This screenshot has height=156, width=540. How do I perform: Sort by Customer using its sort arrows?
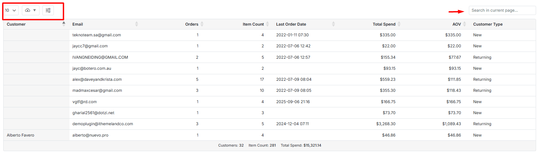pyautogui.click(x=64, y=24)
